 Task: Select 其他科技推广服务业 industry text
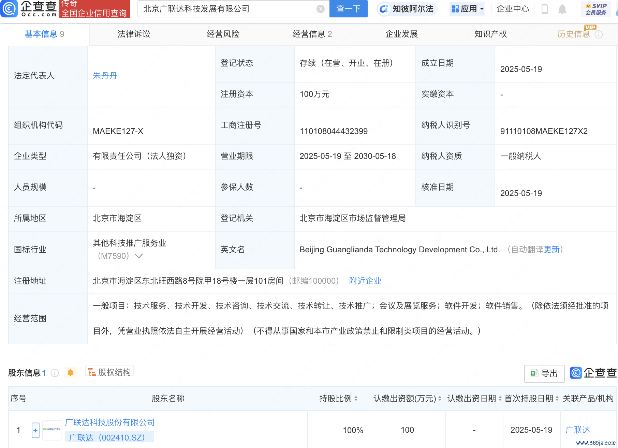point(129,243)
